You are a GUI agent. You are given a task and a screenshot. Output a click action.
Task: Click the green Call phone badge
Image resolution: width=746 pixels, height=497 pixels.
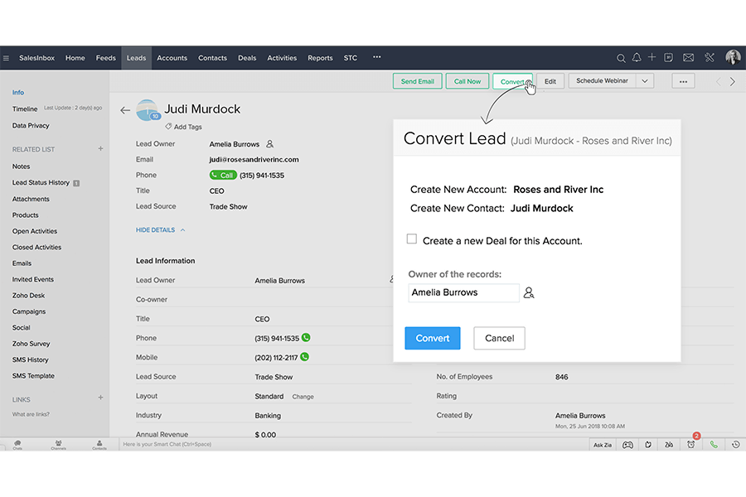[x=222, y=176]
